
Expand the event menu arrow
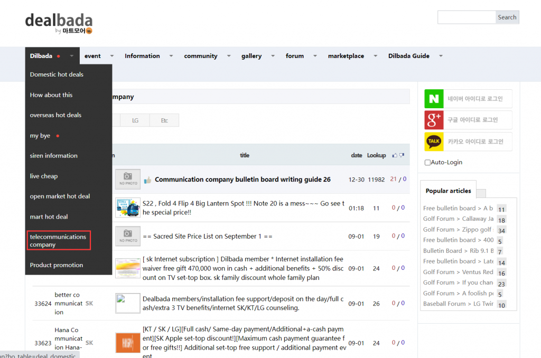[112, 56]
